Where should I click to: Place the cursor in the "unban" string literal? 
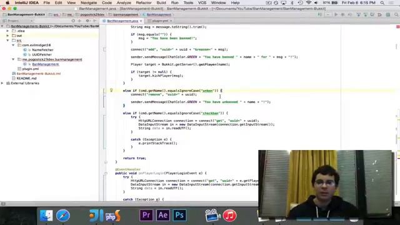(x=207, y=91)
